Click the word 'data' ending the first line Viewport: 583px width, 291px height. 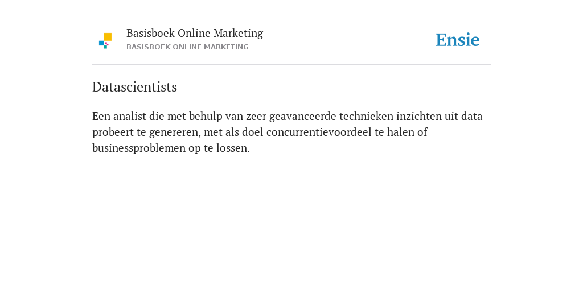(472, 116)
